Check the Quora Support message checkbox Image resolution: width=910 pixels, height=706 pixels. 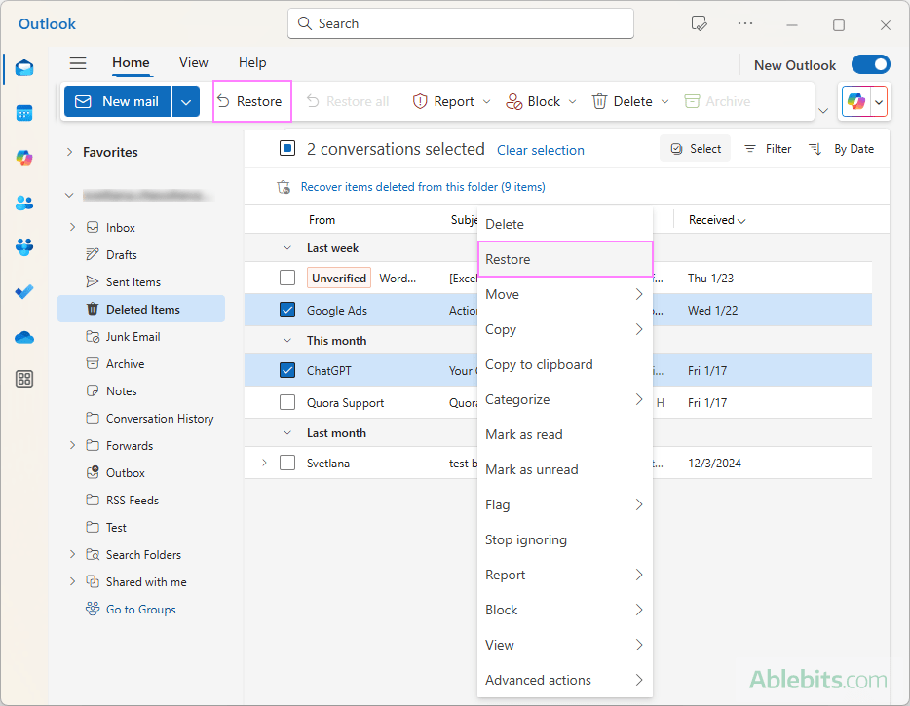tap(287, 402)
